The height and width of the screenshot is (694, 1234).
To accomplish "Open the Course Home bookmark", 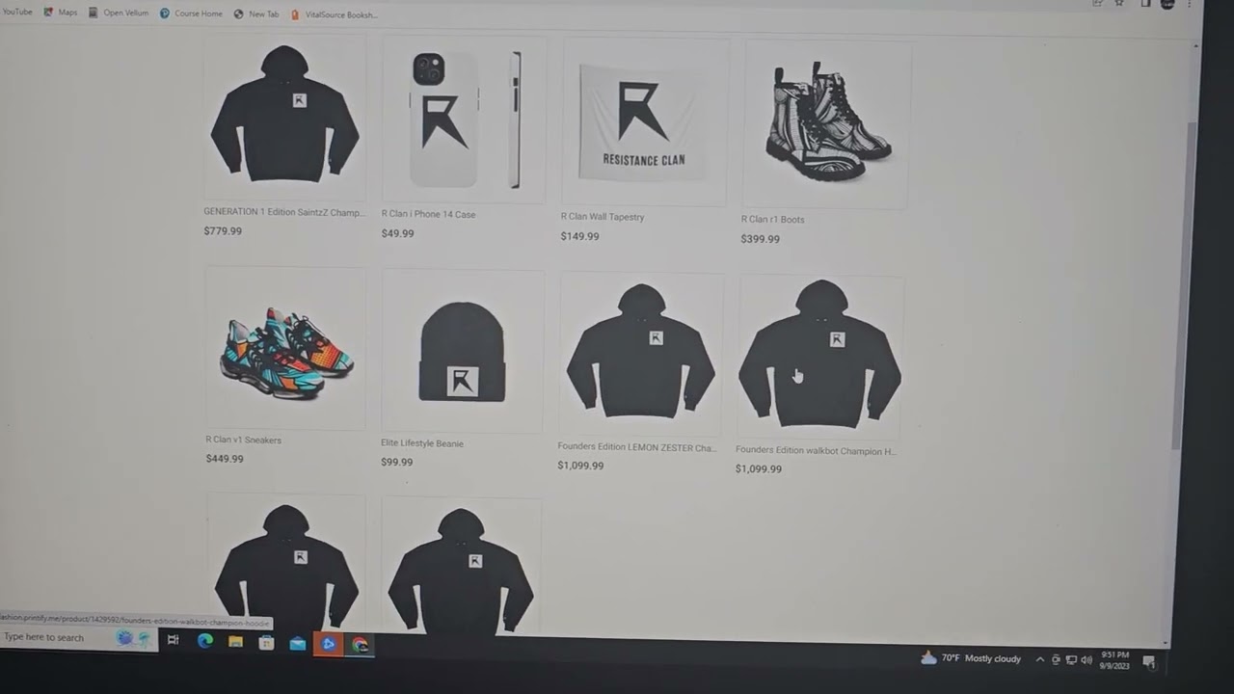I will point(191,13).
